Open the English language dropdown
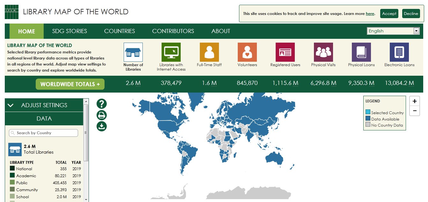This screenshot has width=428, height=202. click(393, 31)
